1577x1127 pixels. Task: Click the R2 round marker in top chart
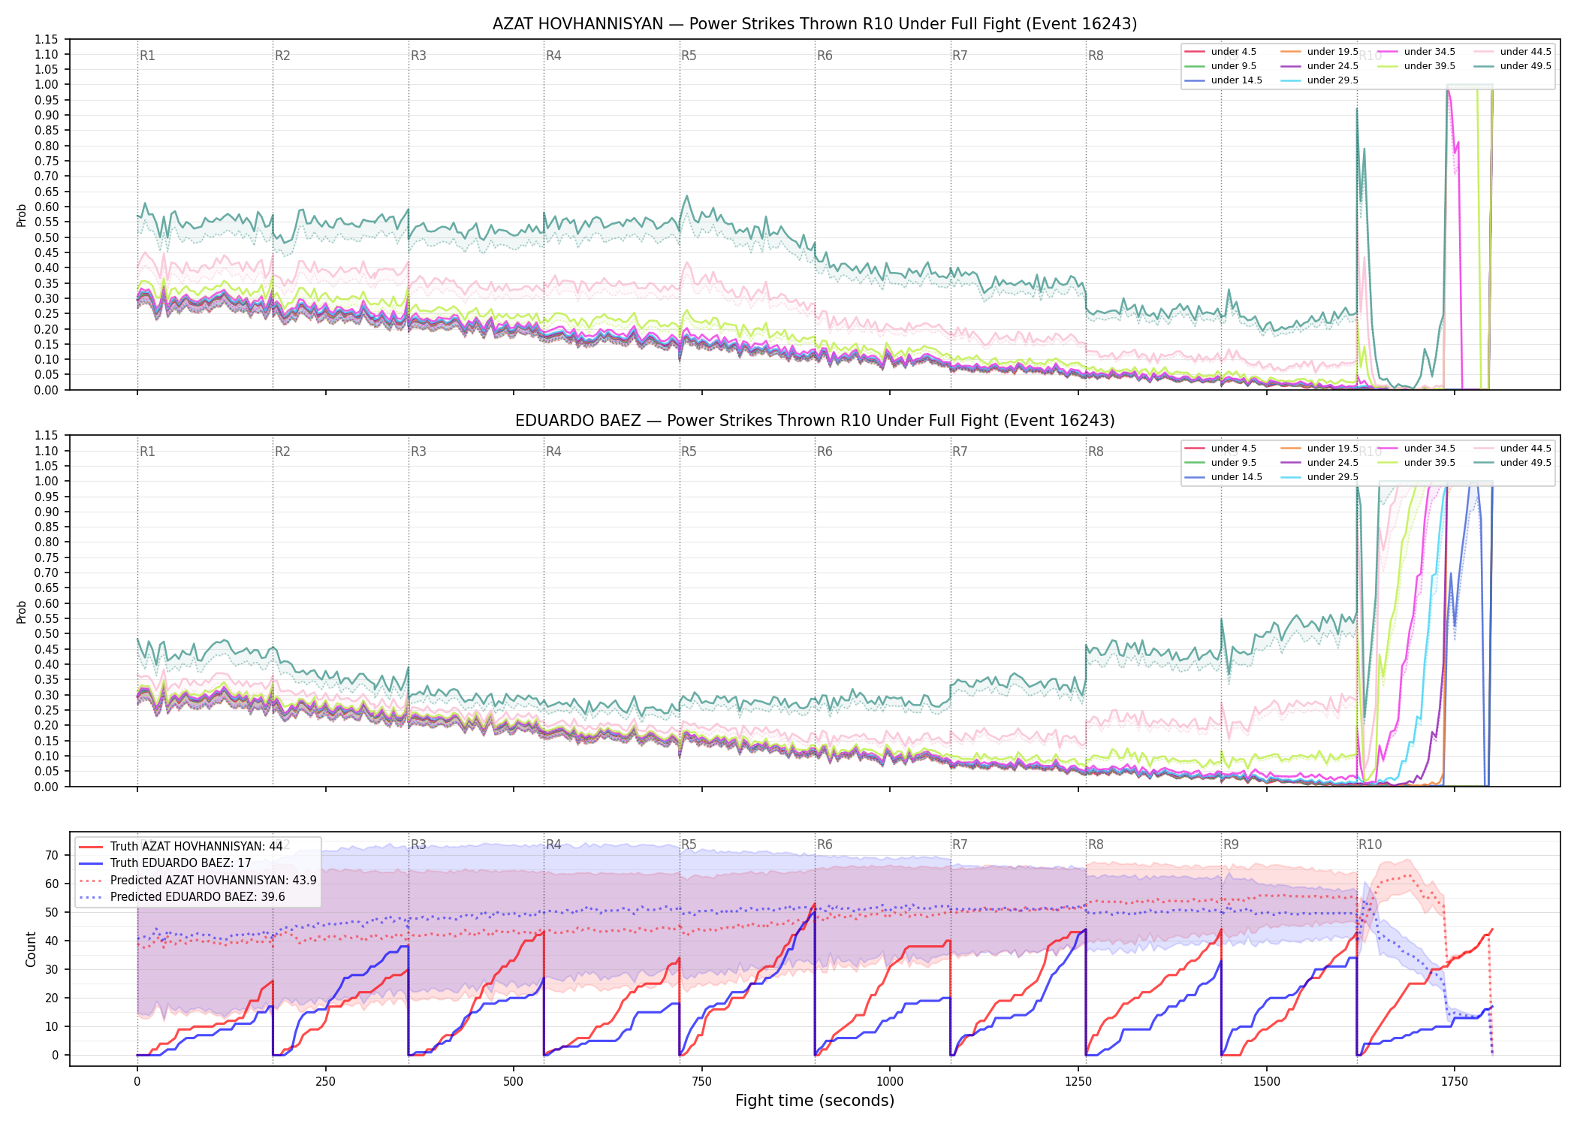282,56
